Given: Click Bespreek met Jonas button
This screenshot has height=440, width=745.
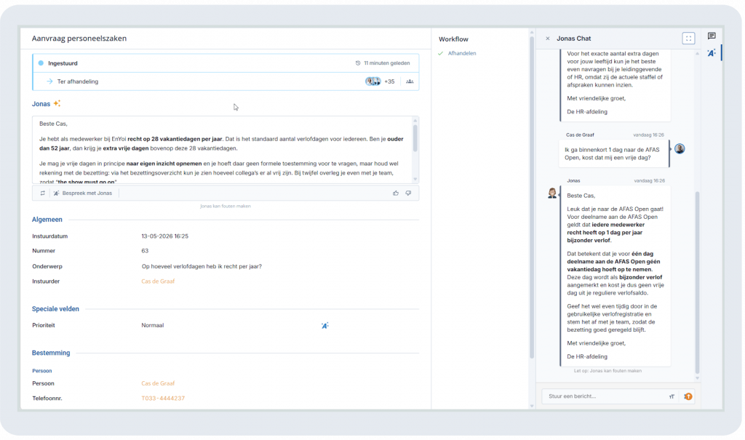Looking at the screenshot, I should click(83, 193).
